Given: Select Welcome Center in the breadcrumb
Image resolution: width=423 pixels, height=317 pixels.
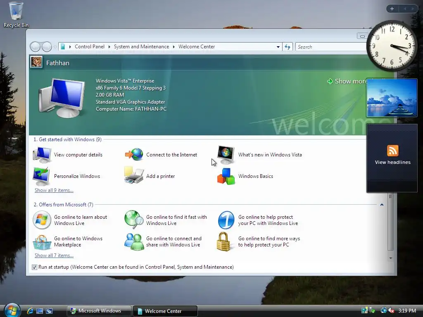Looking at the screenshot, I should pyautogui.click(x=197, y=47).
